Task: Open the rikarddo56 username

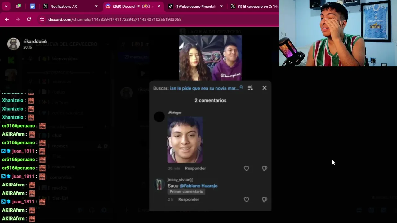Action: (x=35, y=42)
